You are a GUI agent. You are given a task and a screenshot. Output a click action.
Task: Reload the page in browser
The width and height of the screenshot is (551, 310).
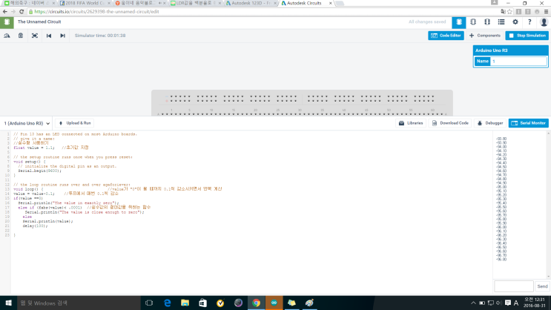(22, 12)
